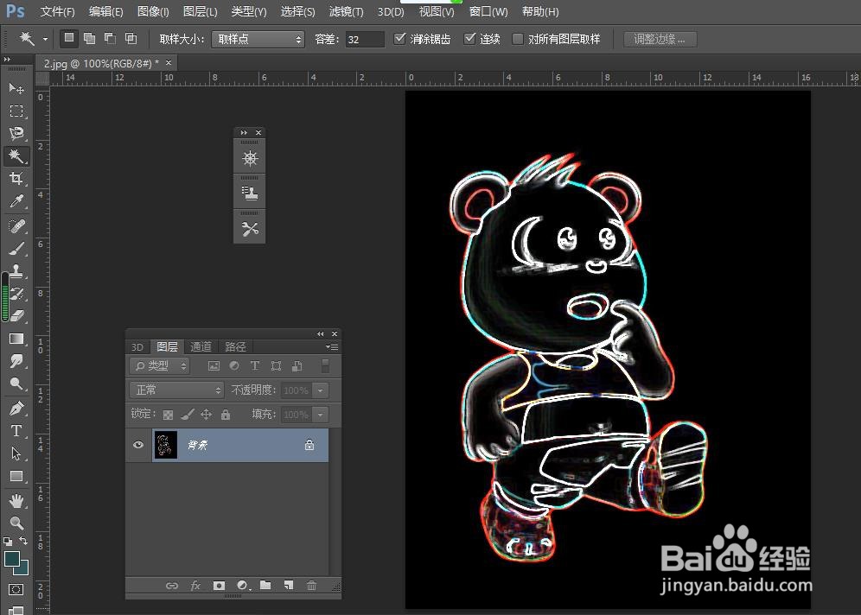
Task: Choose Subtract from selection mode
Action: pos(110,38)
